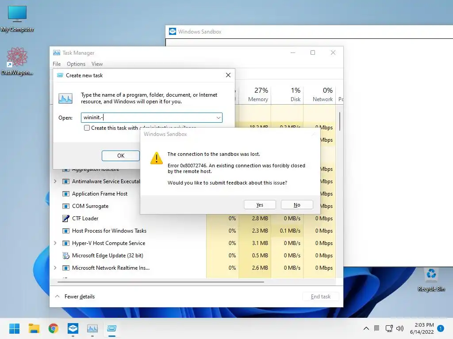Click No in Windows Sandbox dialog
453x339 pixels.
(x=297, y=205)
